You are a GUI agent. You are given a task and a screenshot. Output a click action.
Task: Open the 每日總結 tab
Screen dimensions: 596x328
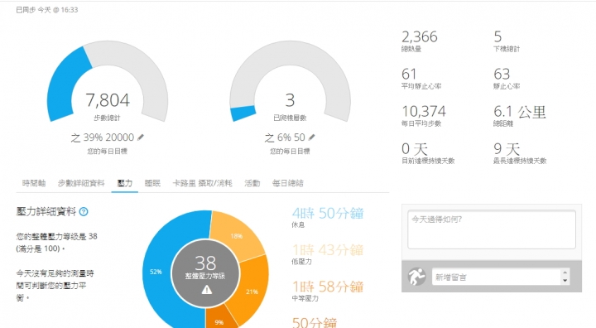288,183
